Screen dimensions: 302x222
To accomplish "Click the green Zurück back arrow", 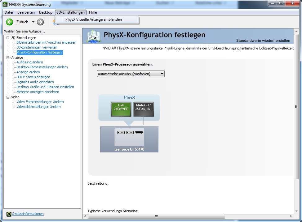I will pyautogui.click(x=9, y=22).
